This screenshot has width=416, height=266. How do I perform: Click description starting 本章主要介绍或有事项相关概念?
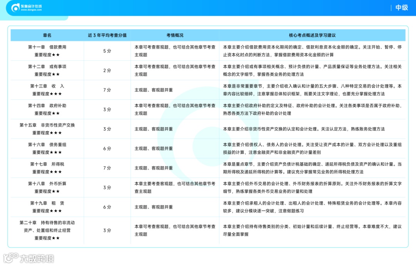pos(312,70)
